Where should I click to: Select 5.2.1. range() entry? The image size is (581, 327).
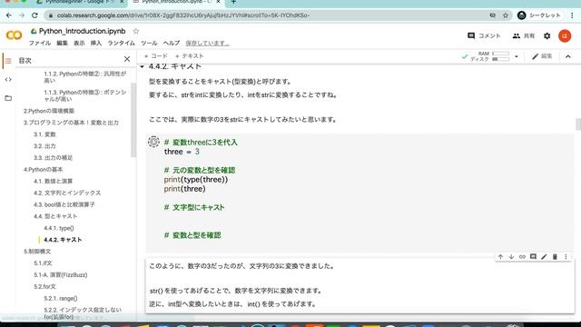point(61,299)
